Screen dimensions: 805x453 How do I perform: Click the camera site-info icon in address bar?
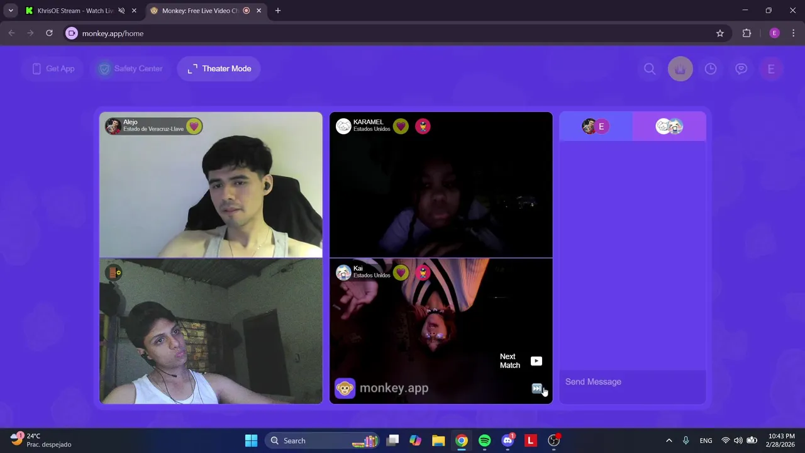tap(72, 33)
